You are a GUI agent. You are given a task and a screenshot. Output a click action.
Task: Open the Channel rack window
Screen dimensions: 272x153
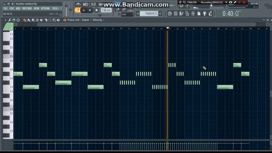pos(176,14)
